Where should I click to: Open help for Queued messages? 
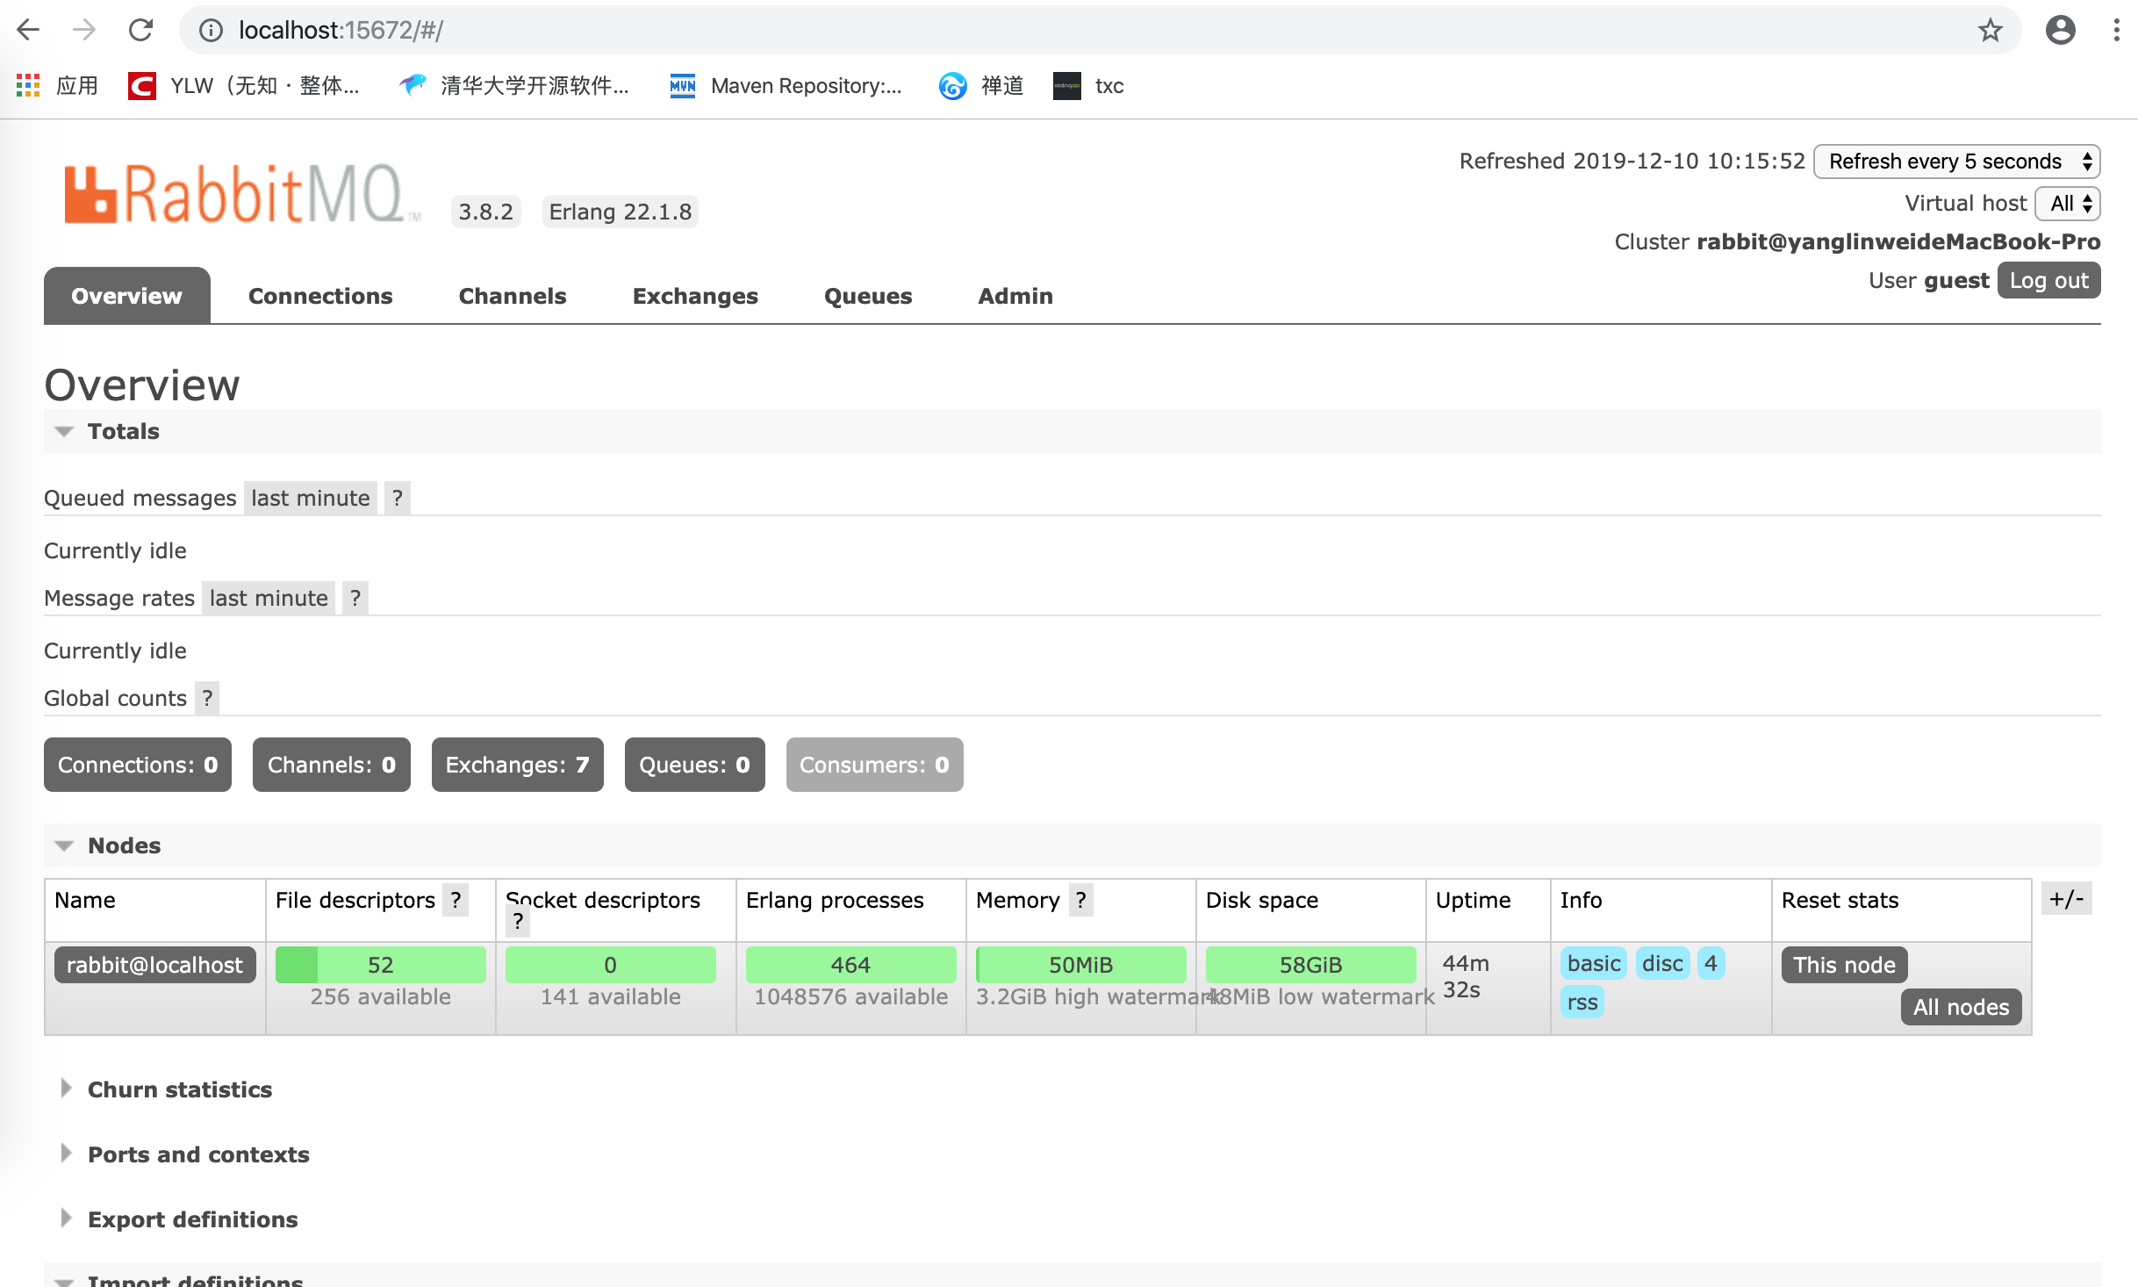point(398,499)
